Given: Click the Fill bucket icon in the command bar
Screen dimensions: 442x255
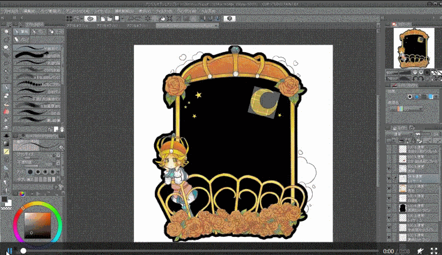Looking at the screenshot, I should coord(163,19).
